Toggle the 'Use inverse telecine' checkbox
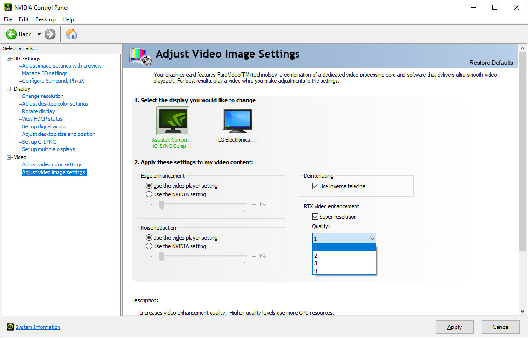This screenshot has width=528, height=338. point(315,186)
